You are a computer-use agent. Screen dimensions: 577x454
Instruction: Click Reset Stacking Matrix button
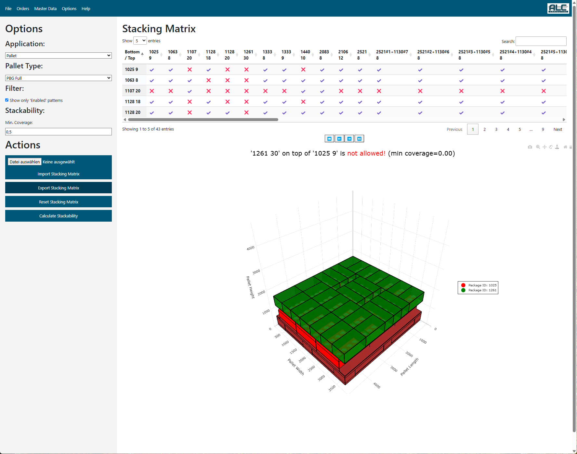59,202
